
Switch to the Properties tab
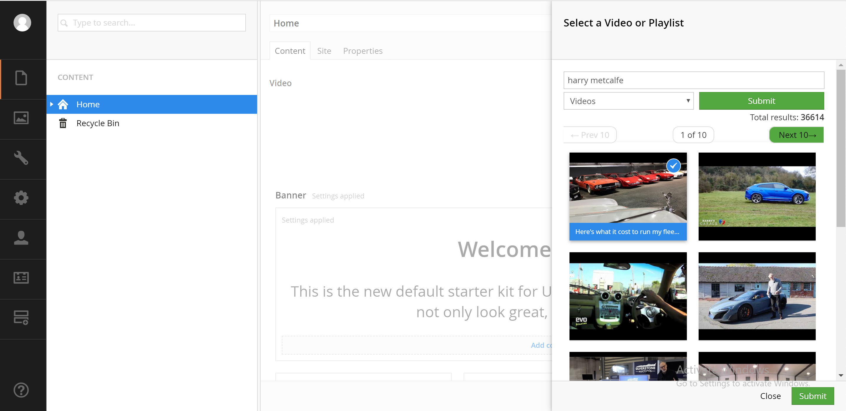(x=363, y=51)
